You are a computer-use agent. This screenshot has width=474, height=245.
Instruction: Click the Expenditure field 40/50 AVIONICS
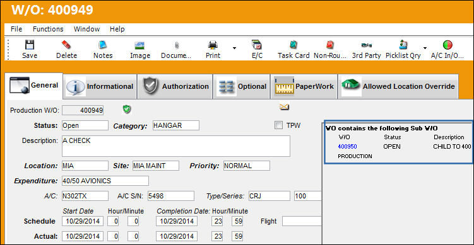tap(105, 181)
